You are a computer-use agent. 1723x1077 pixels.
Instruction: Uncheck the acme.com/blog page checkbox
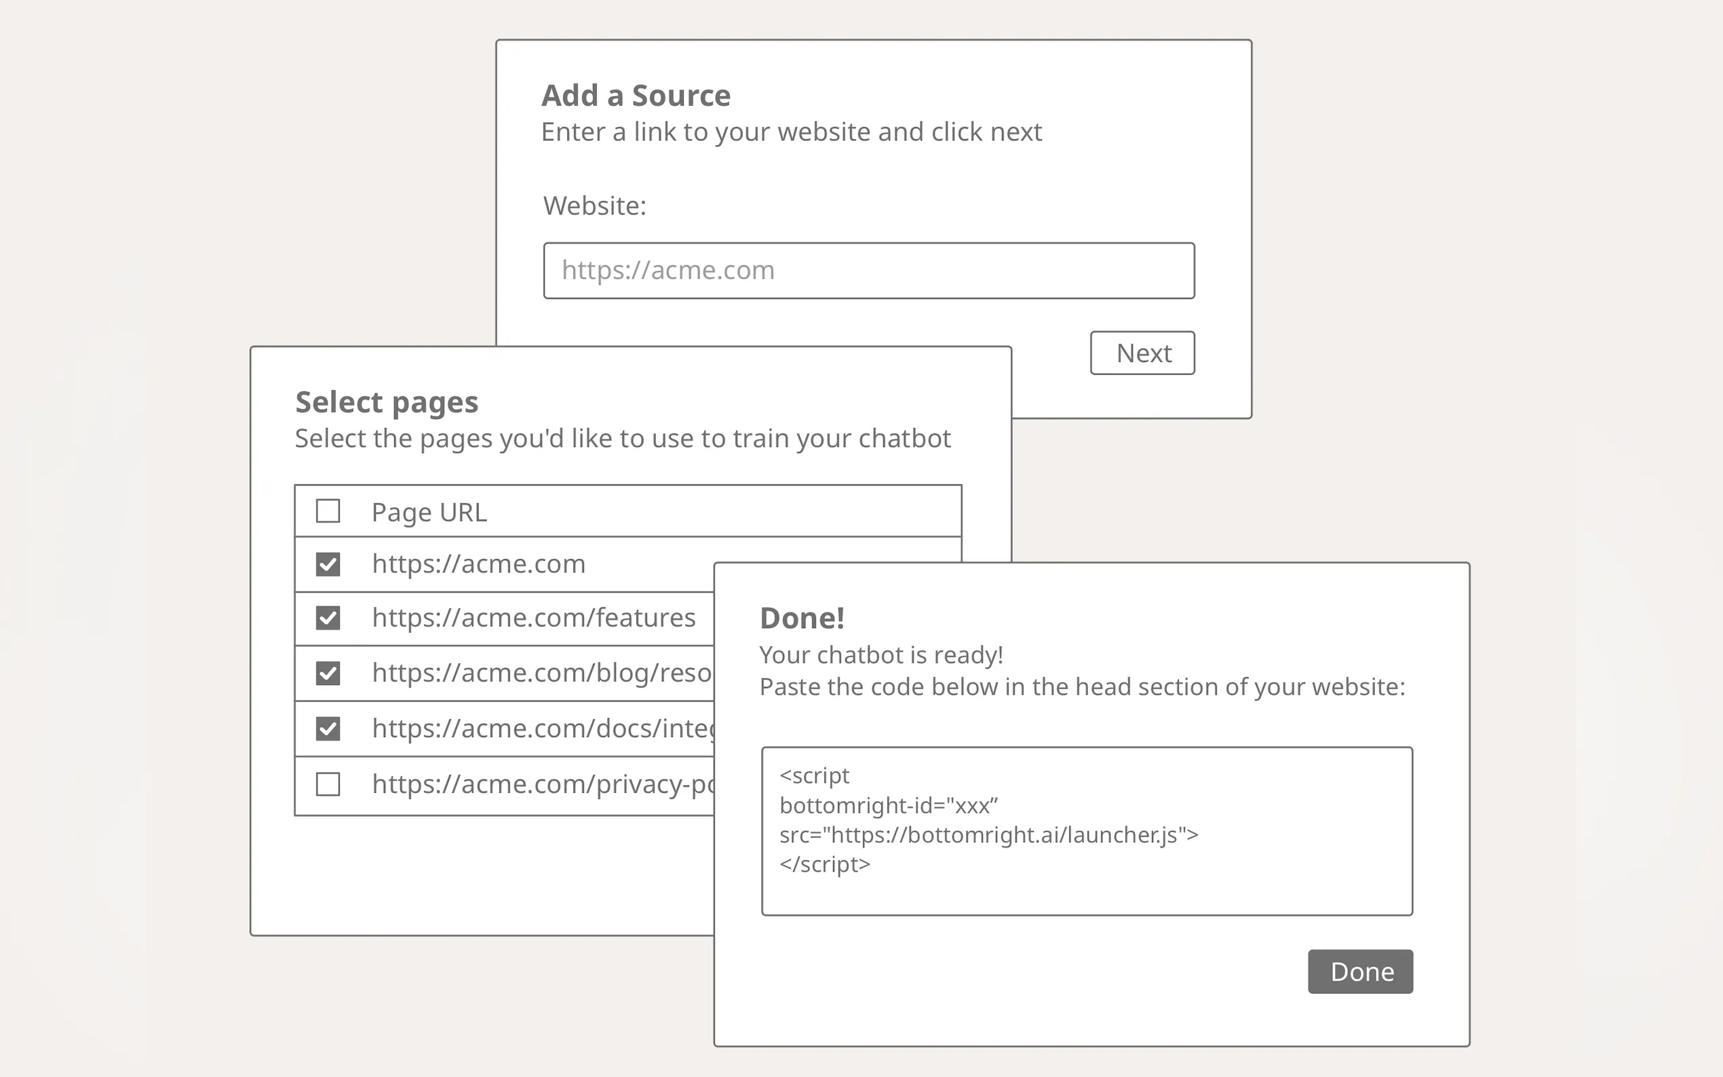[x=328, y=673]
